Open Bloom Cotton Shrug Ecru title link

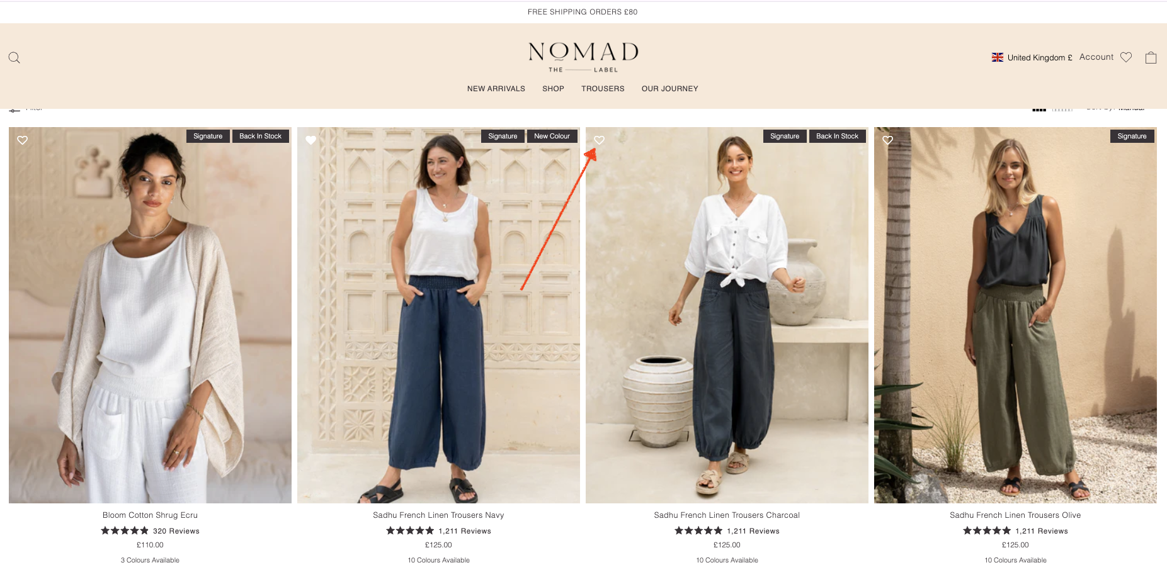150,515
